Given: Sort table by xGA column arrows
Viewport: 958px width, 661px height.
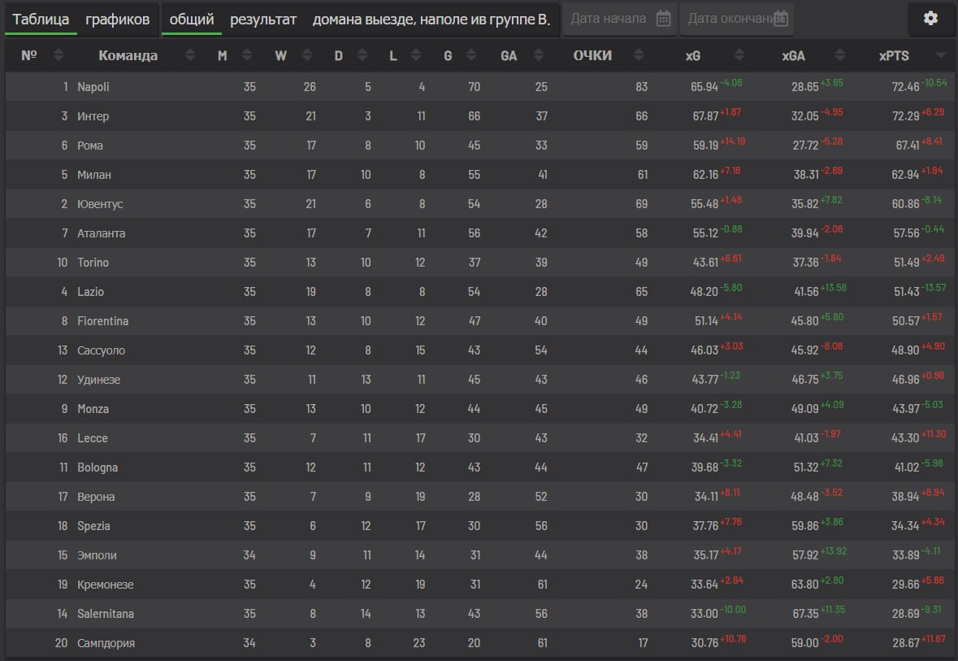Looking at the screenshot, I should (x=840, y=55).
